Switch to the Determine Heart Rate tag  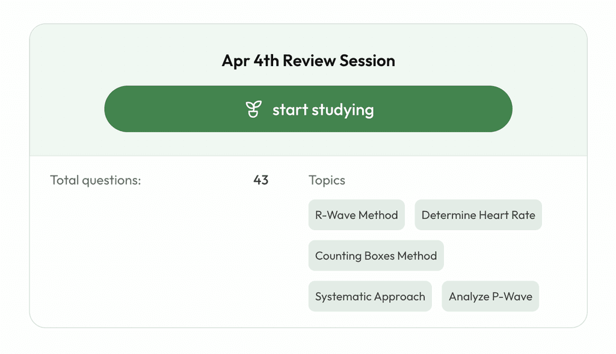[478, 215]
